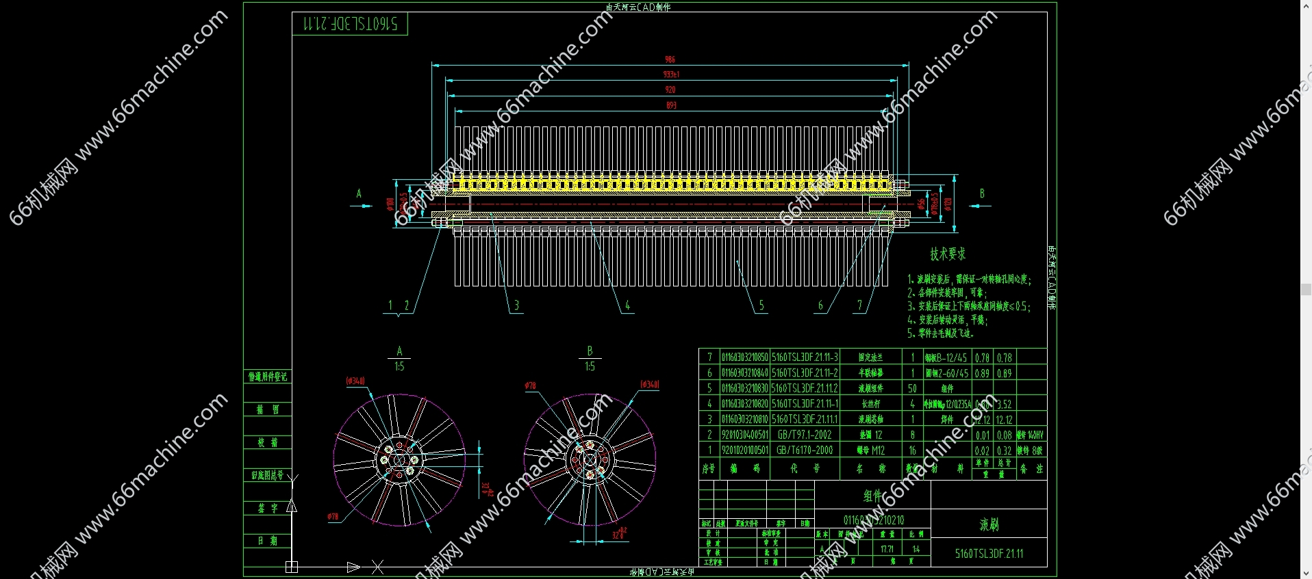Viewport: 1312px width, 579px height.
Task: Click standard code GB/T6170-2000
Action: coord(805,450)
